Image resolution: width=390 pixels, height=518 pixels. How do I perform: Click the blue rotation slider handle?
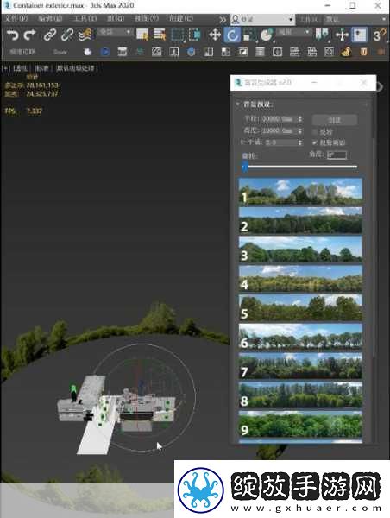click(245, 167)
